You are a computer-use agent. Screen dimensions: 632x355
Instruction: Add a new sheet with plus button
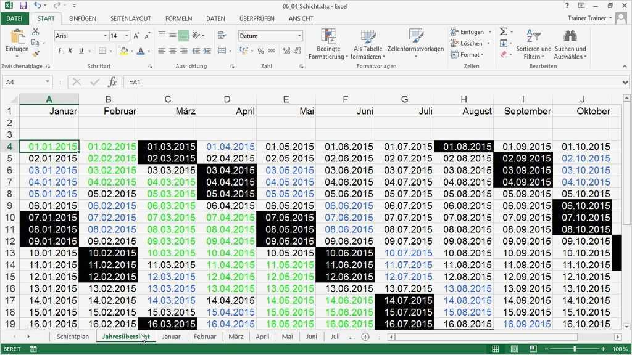coord(365,337)
